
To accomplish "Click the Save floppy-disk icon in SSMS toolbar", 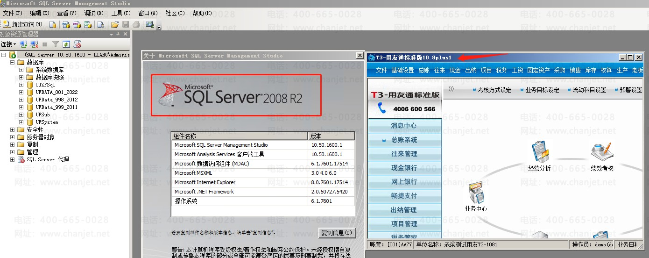I will tap(125, 24).
